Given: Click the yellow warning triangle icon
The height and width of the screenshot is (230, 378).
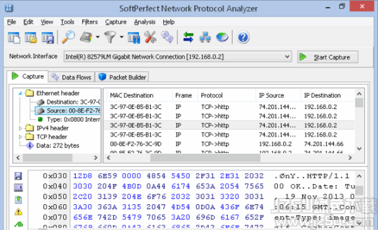Looking at the screenshot, I should [x=18, y=212].
